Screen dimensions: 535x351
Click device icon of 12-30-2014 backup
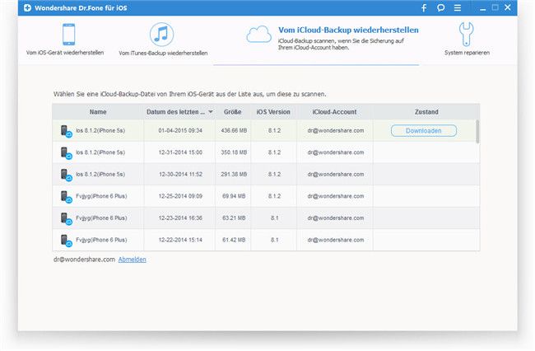pos(66,175)
